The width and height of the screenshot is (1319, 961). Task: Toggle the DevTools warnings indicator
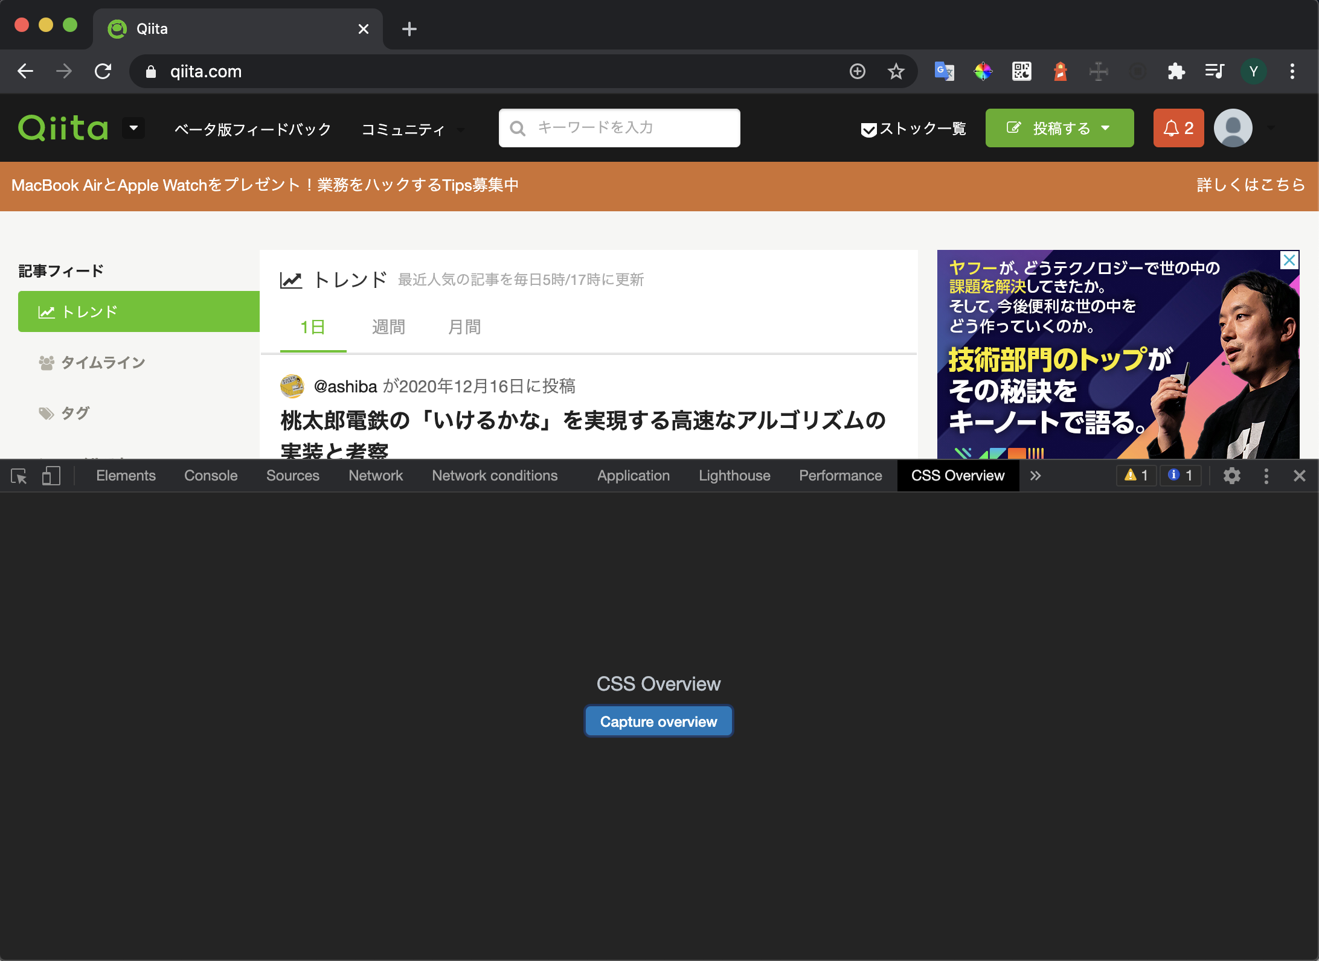(1135, 476)
